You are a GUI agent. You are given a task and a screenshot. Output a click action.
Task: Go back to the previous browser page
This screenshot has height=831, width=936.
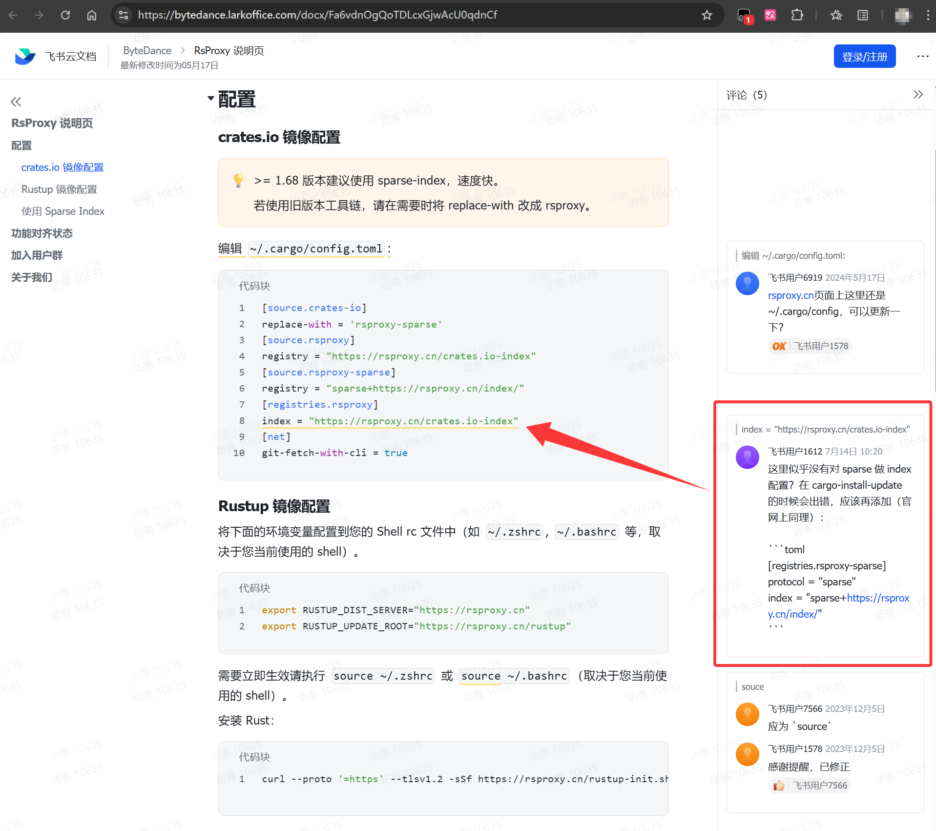13,15
